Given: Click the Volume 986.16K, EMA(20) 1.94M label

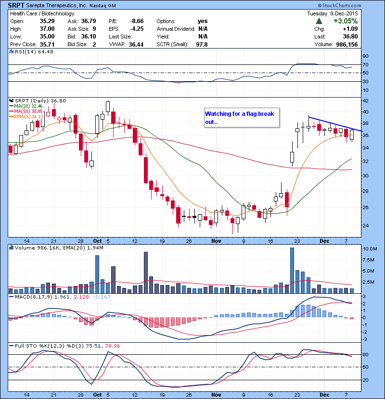Looking at the screenshot, I should 59,248.
